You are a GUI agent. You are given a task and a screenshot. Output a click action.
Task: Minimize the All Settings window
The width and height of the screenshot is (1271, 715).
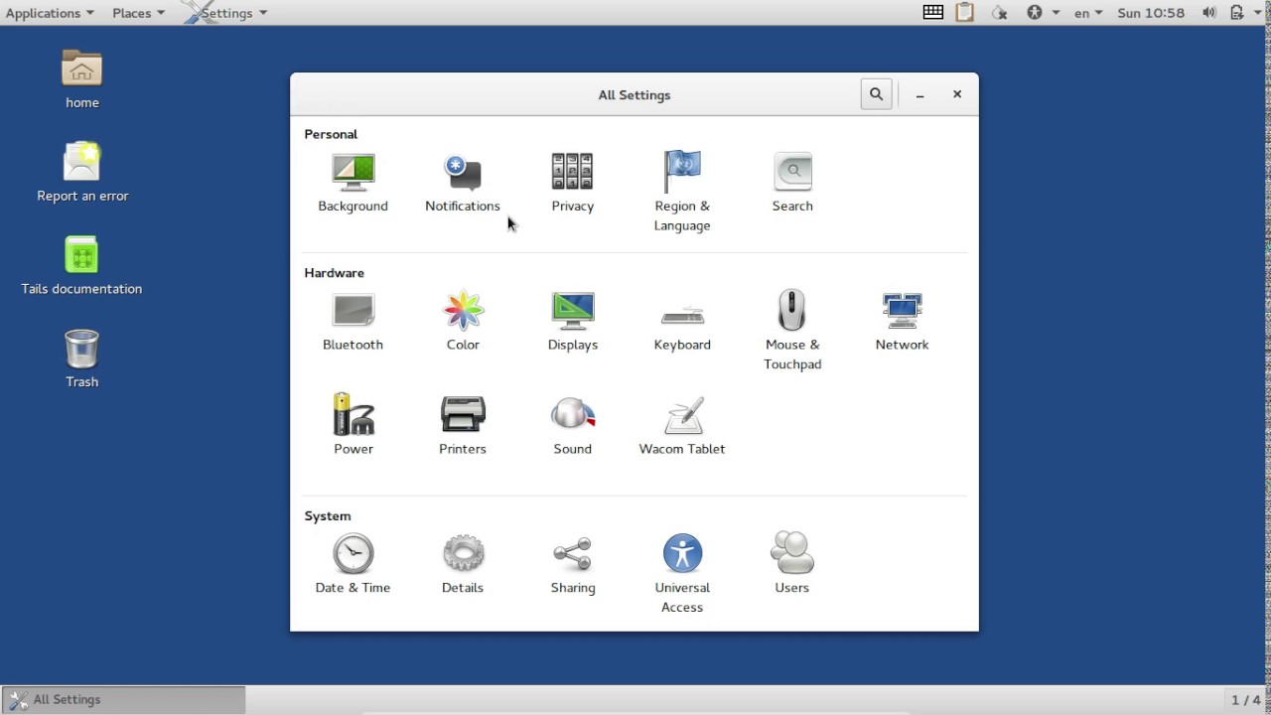[x=920, y=94]
